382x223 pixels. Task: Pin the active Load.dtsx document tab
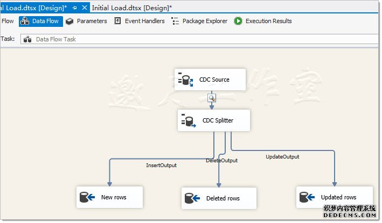[x=74, y=8]
